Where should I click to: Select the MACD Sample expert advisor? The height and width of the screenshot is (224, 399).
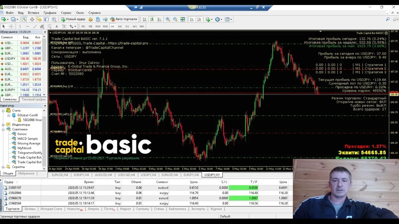[27, 139]
